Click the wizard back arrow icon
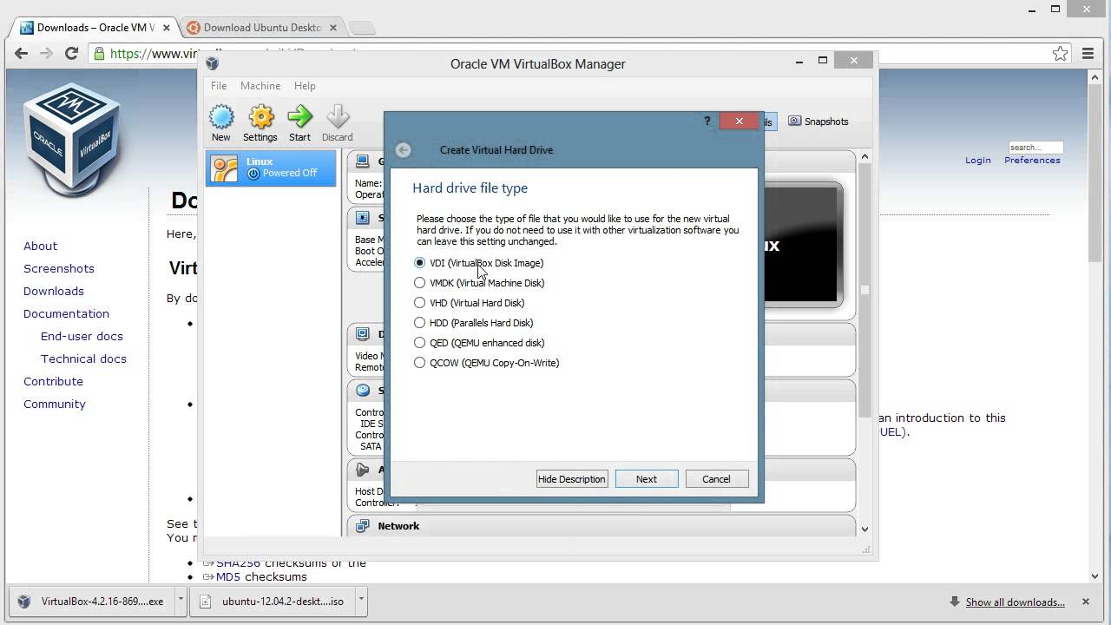The height and width of the screenshot is (625, 1111). pyautogui.click(x=403, y=150)
